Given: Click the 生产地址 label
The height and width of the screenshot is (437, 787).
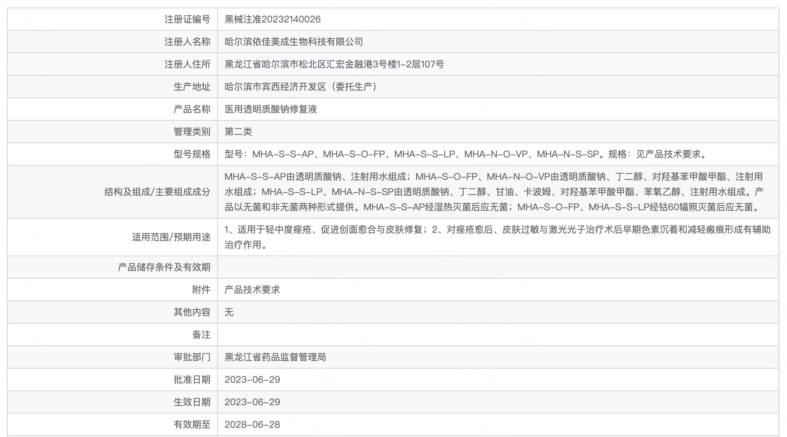Looking at the screenshot, I should click(x=192, y=87).
